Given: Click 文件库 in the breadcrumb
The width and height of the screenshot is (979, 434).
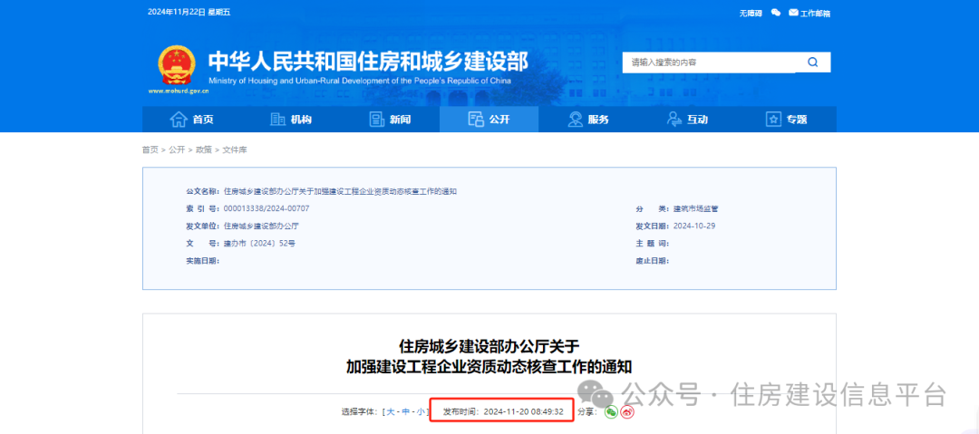Looking at the screenshot, I should click(234, 149).
